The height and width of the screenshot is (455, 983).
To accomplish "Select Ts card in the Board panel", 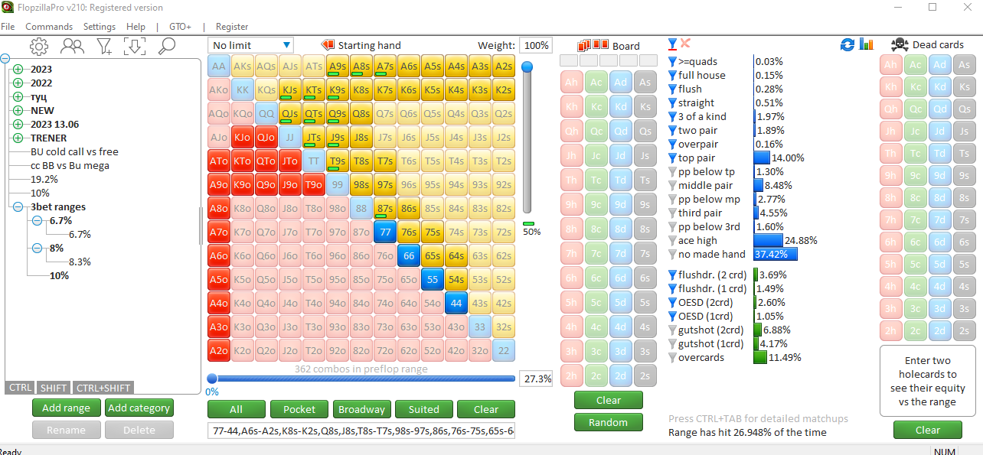I will [645, 180].
